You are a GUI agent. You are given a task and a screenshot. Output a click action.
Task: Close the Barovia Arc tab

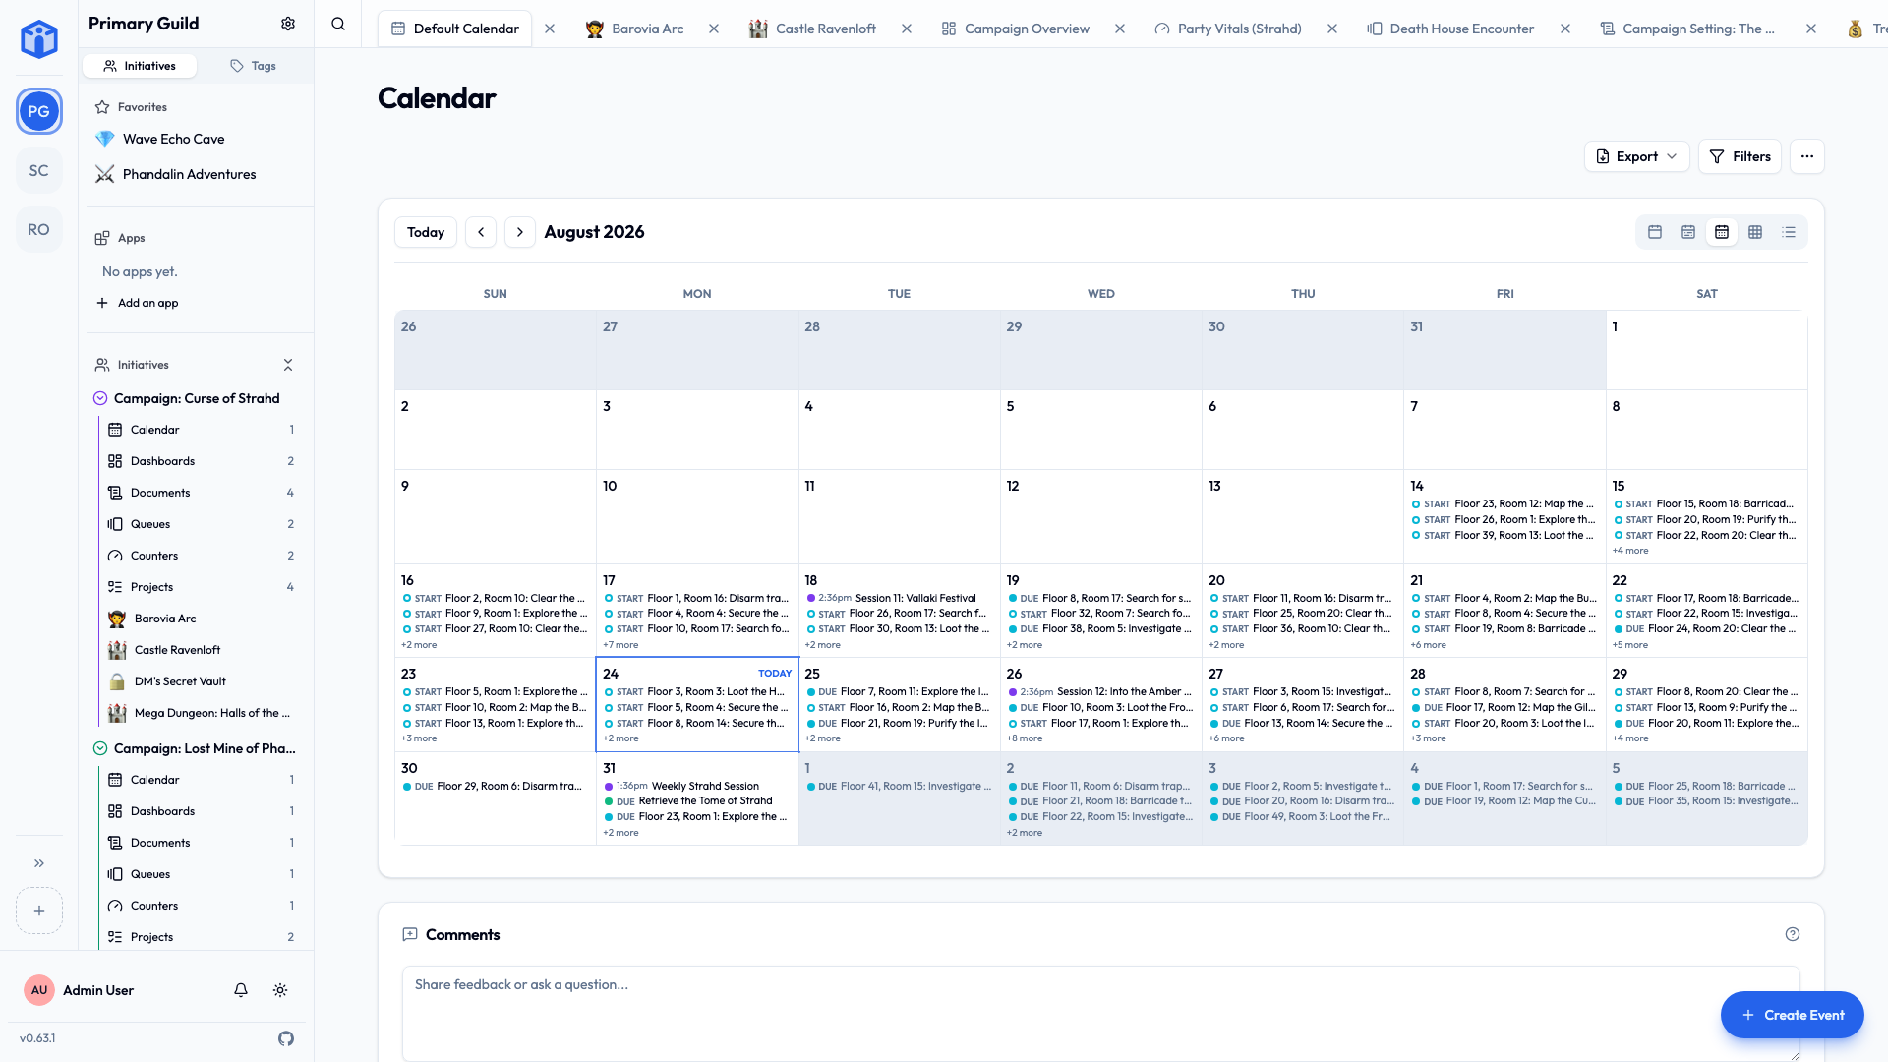tap(714, 29)
